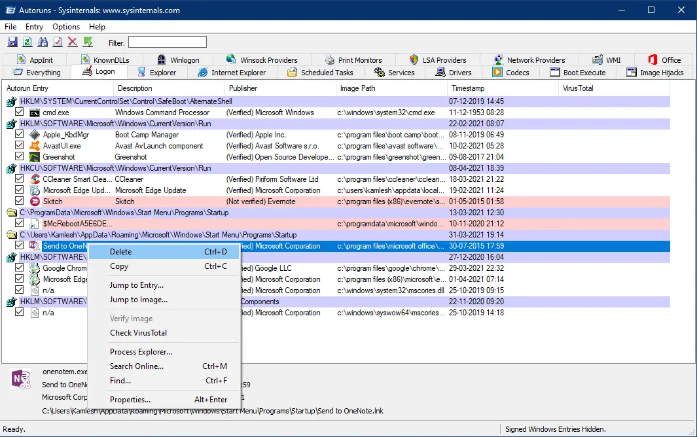Choose Delete from the context menu
697x437 pixels.
coord(164,252)
